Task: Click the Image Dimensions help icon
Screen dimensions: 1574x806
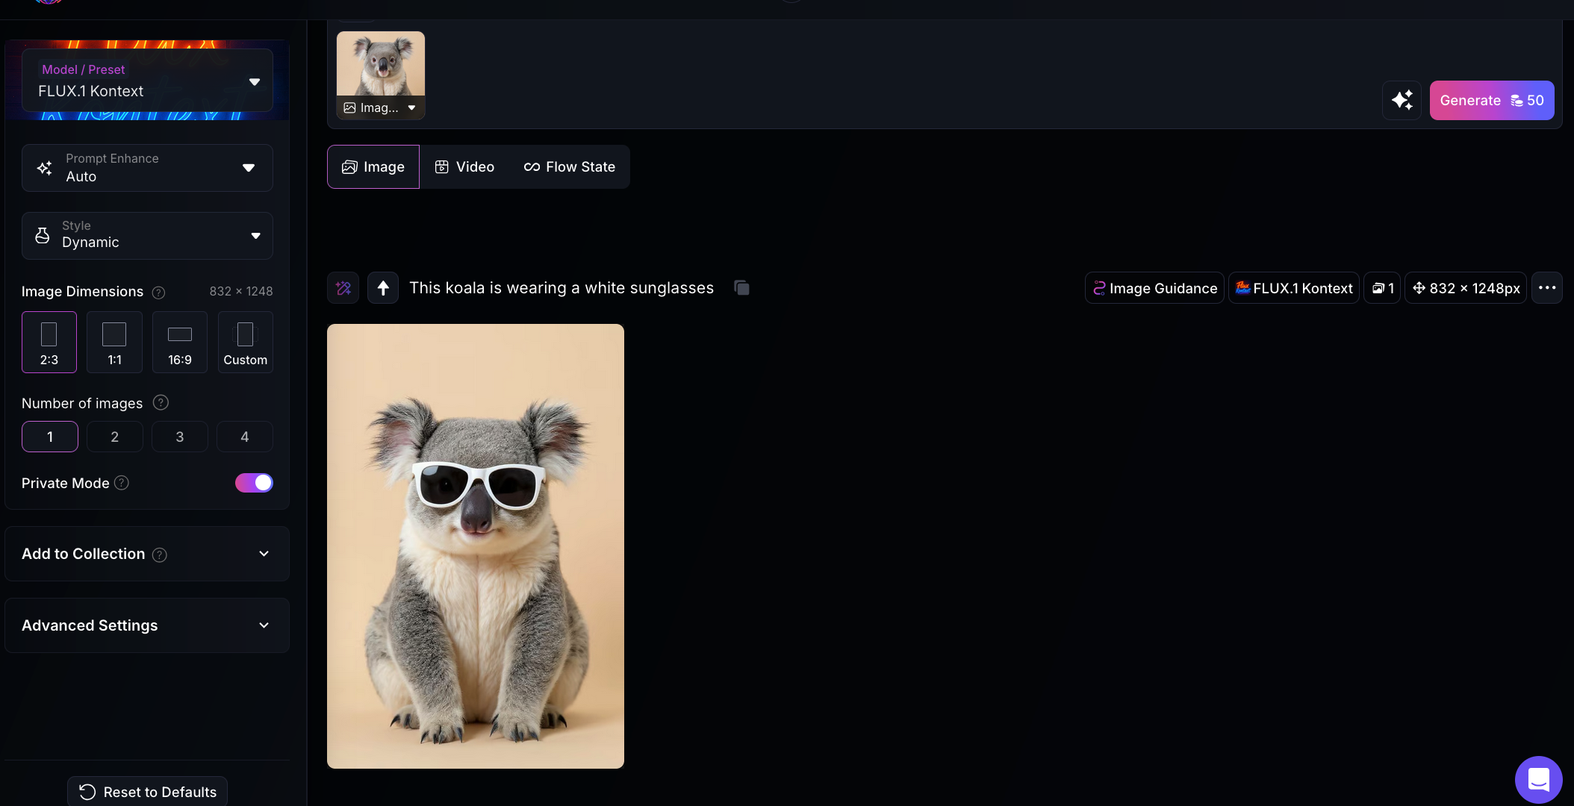Action: (158, 293)
